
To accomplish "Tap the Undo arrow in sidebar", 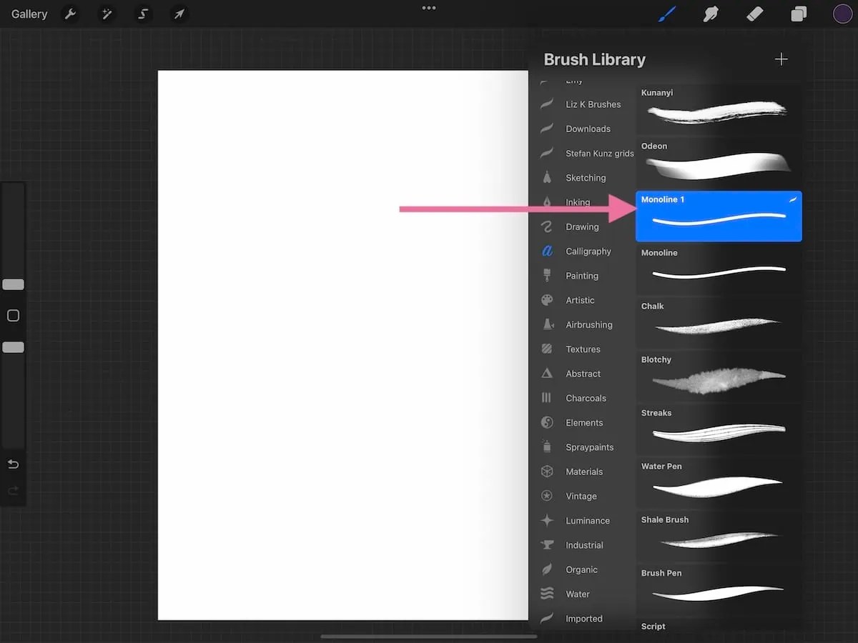I will tap(13, 464).
